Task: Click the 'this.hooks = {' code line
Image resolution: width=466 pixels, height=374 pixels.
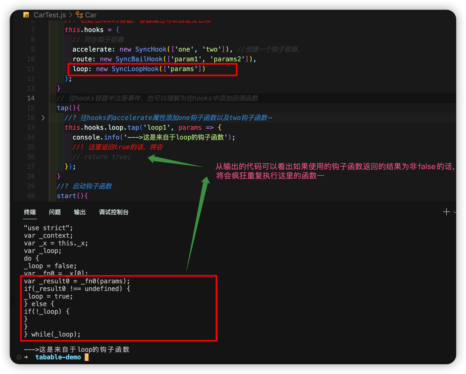Action: (x=92, y=30)
